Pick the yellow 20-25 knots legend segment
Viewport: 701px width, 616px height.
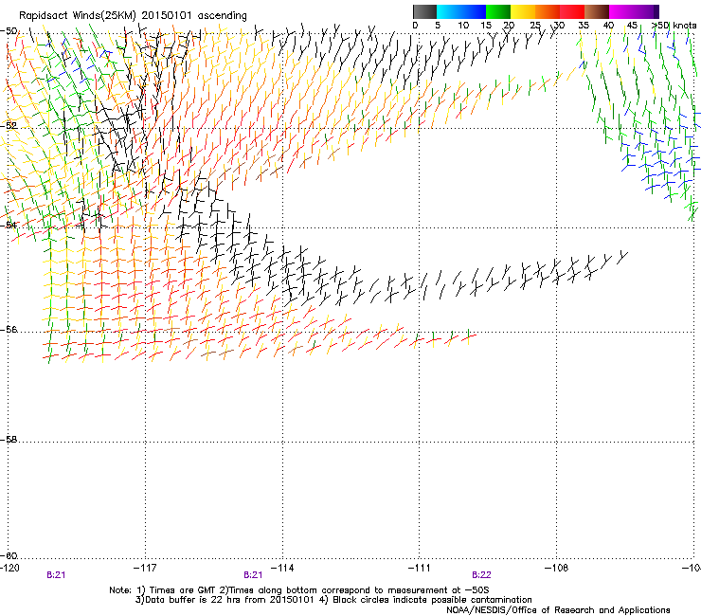coord(523,11)
